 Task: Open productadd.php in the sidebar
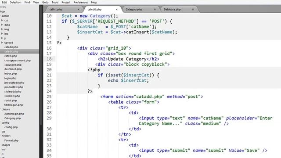[14, 83]
